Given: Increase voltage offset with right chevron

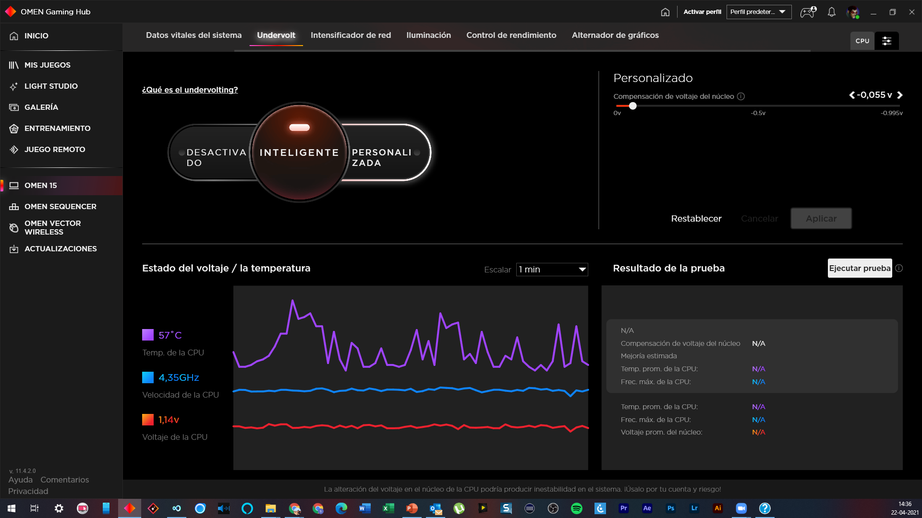Looking at the screenshot, I should (x=899, y=95).
